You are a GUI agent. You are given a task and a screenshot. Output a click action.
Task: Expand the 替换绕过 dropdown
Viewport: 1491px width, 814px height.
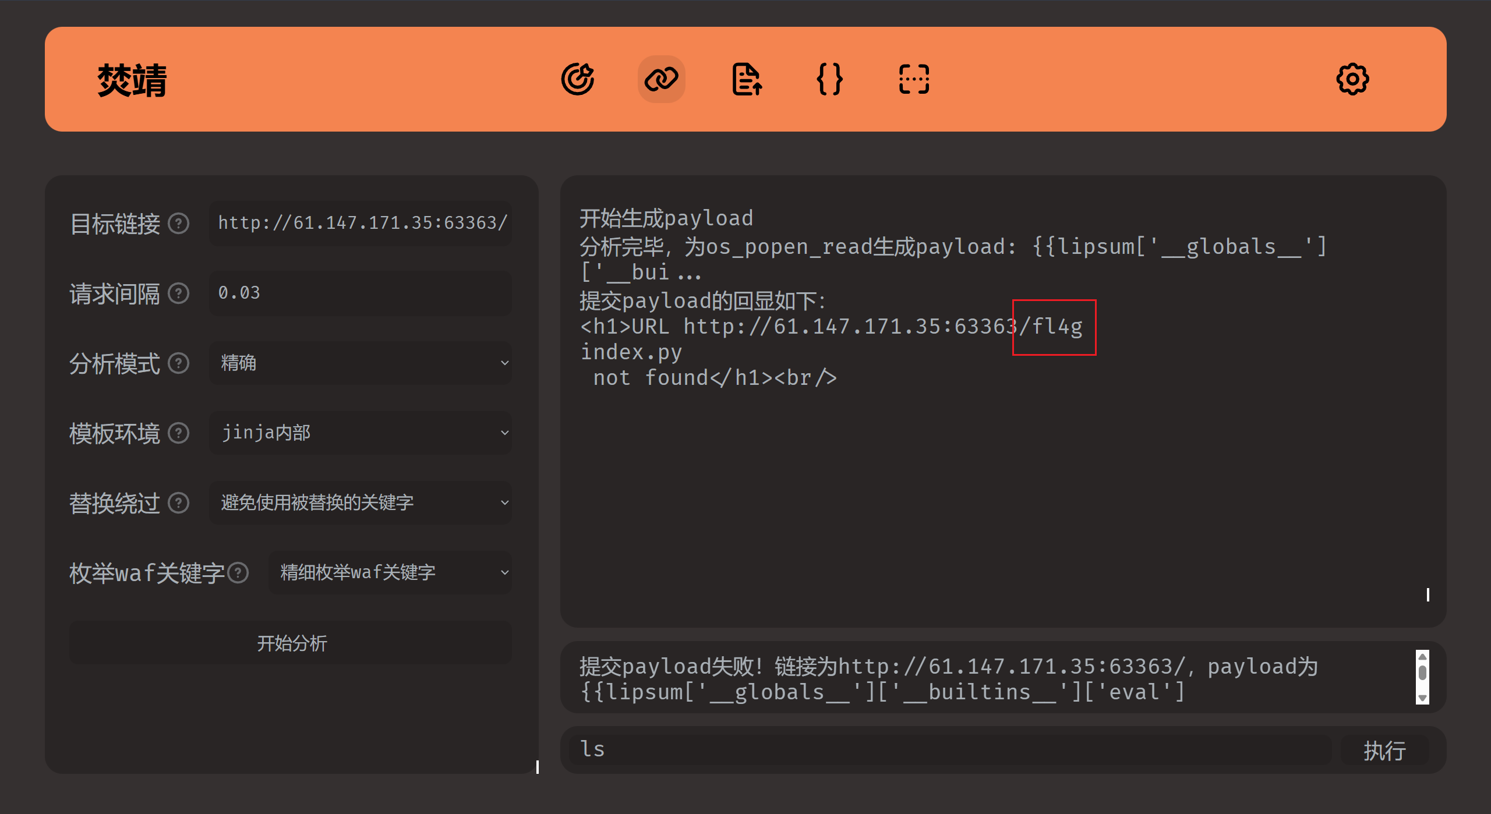point(360,503)
